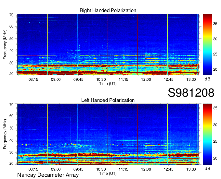This screenshot has width=221, height=179.
Task: Click the 30 MHz label on top plot
Action: (11, 63)
